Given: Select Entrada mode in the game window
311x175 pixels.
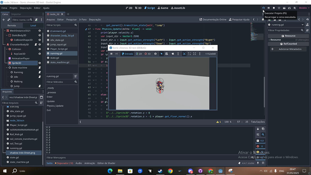Looking at the screenshot, I should click(127, 54).
